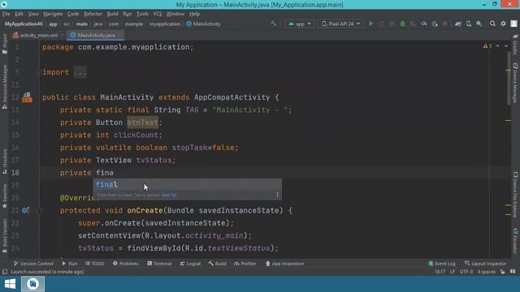This screenshot has width=520, height=292.
Task: Click the MainActivity breadcrumb
Action: click(x=204, y=24)
